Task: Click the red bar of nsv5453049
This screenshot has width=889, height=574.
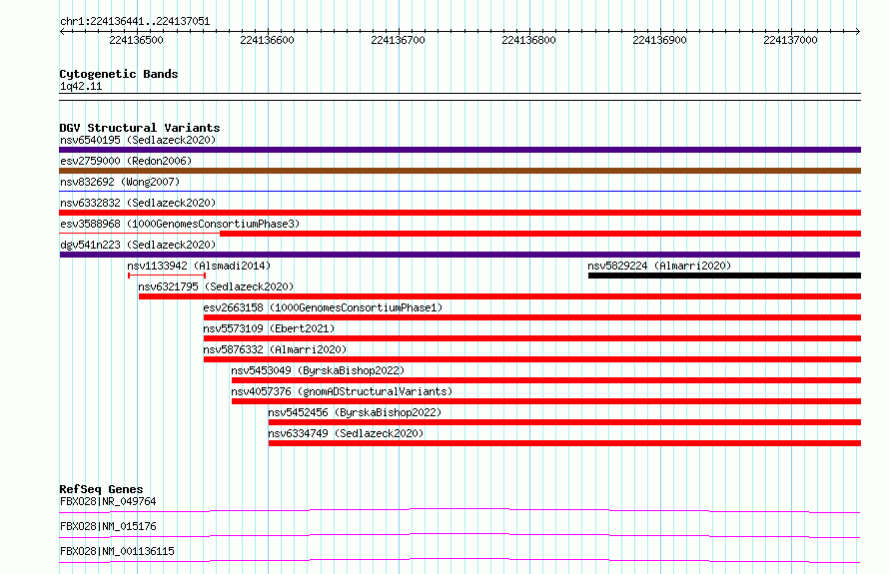Action: [546, 380]
